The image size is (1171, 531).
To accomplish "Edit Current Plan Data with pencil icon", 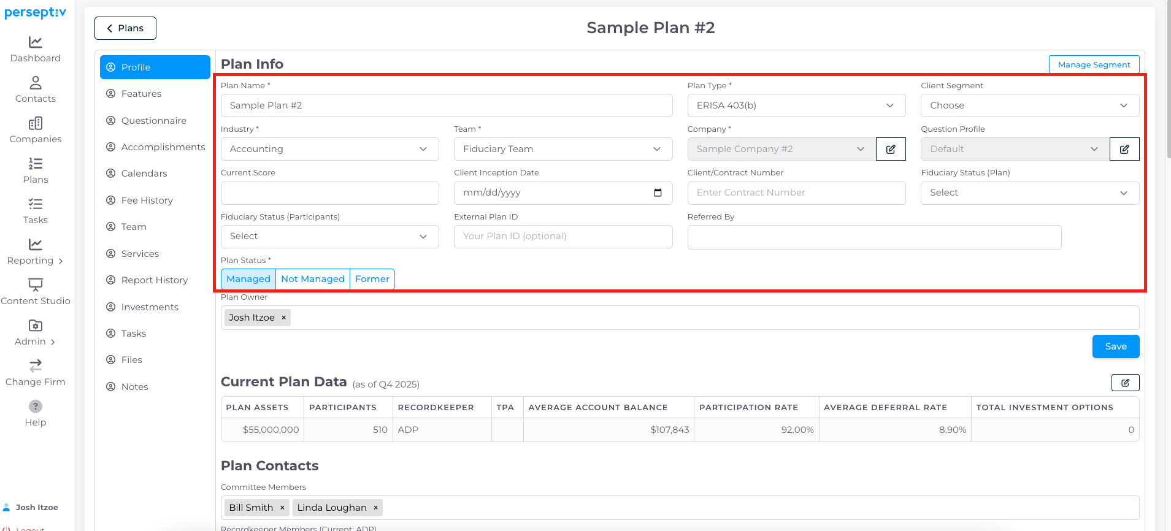I will (x=1125, y=383).
